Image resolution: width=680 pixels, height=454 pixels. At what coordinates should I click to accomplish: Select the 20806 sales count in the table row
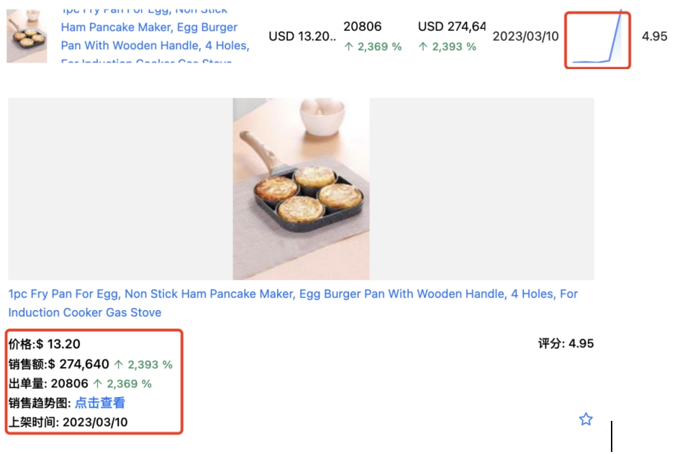[x=363, y=27]
